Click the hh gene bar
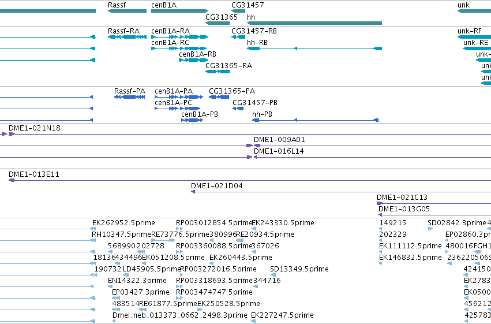Image resolution: width=491 pixels, height=324 pixels. [314, 23]
